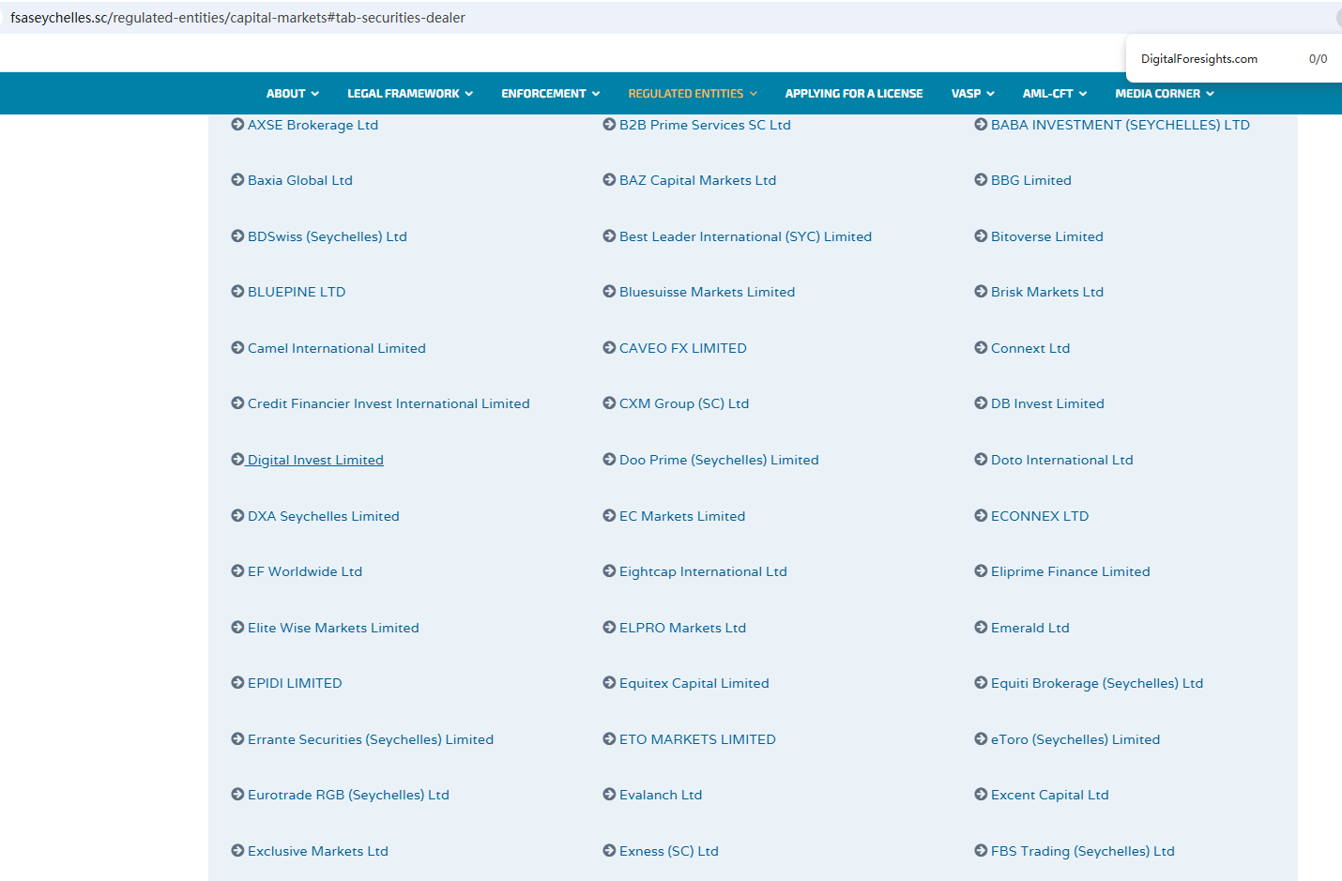The height and width of the screenshot is (881, 1342).
Task: Hit the arrow icon beside BLUEPINE LTD
Action: tap(237, 291)
